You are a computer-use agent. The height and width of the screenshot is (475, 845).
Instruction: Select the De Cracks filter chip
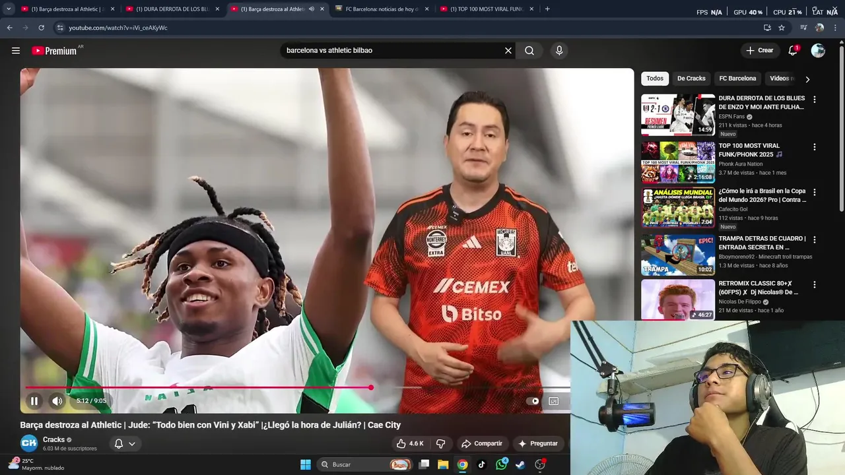(x=691, y=79)
